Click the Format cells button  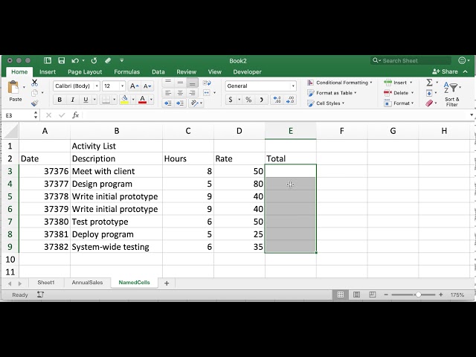[399, 103]
